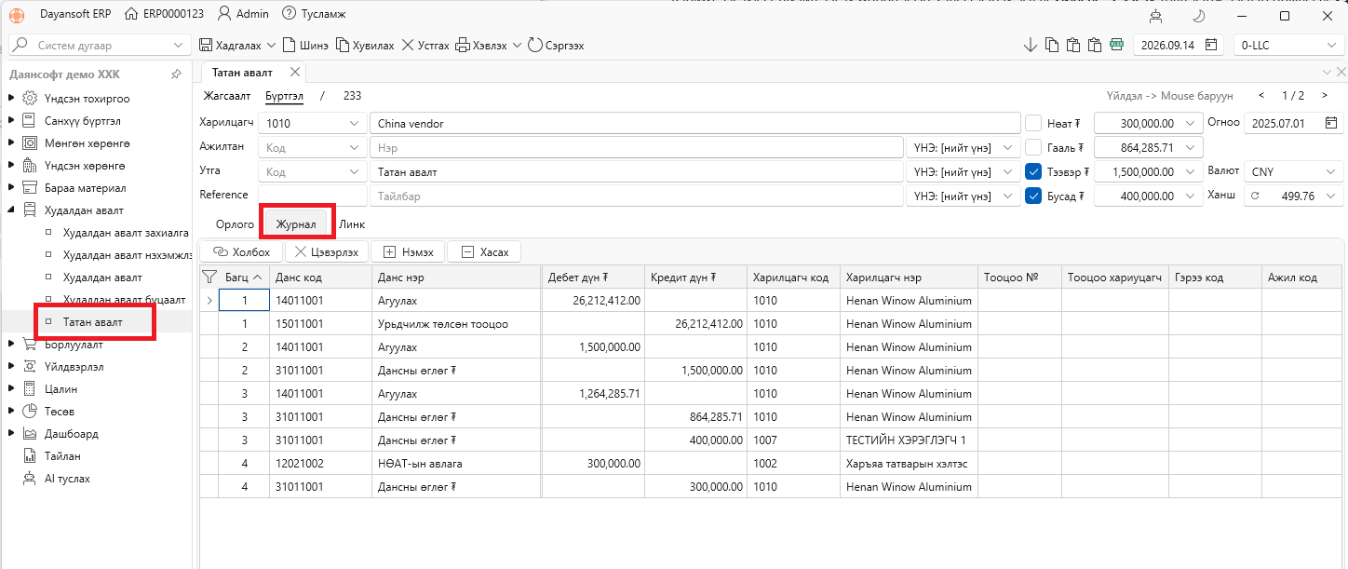The image size is (1348, 569).
Task: Click the Тайлбар description field
Action: tap(637, 196)
